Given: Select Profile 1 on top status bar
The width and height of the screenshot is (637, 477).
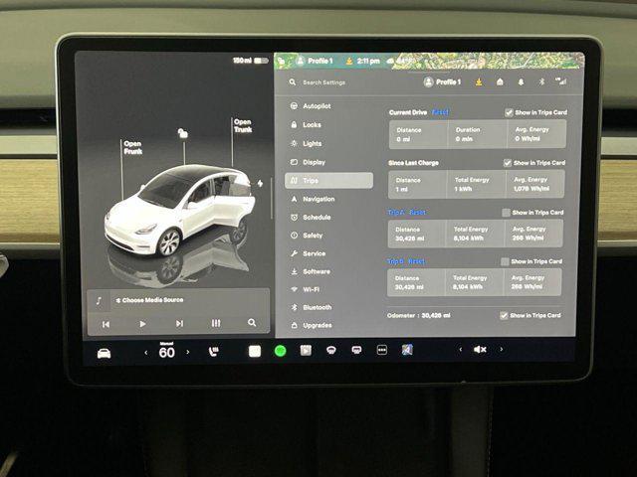Looking at the screenshot, I should click(x=315, y=61).
